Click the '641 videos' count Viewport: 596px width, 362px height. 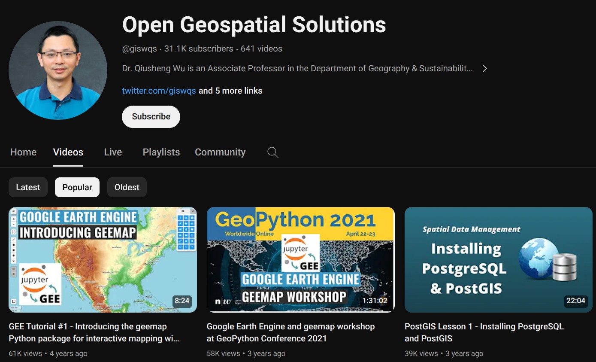(261, 49)
